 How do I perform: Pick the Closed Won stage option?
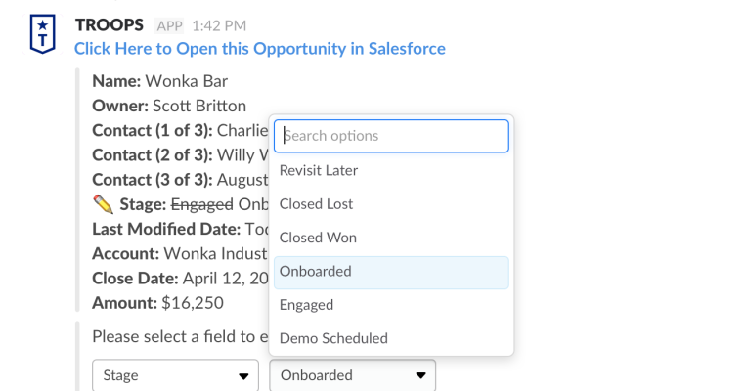[318, 238]
